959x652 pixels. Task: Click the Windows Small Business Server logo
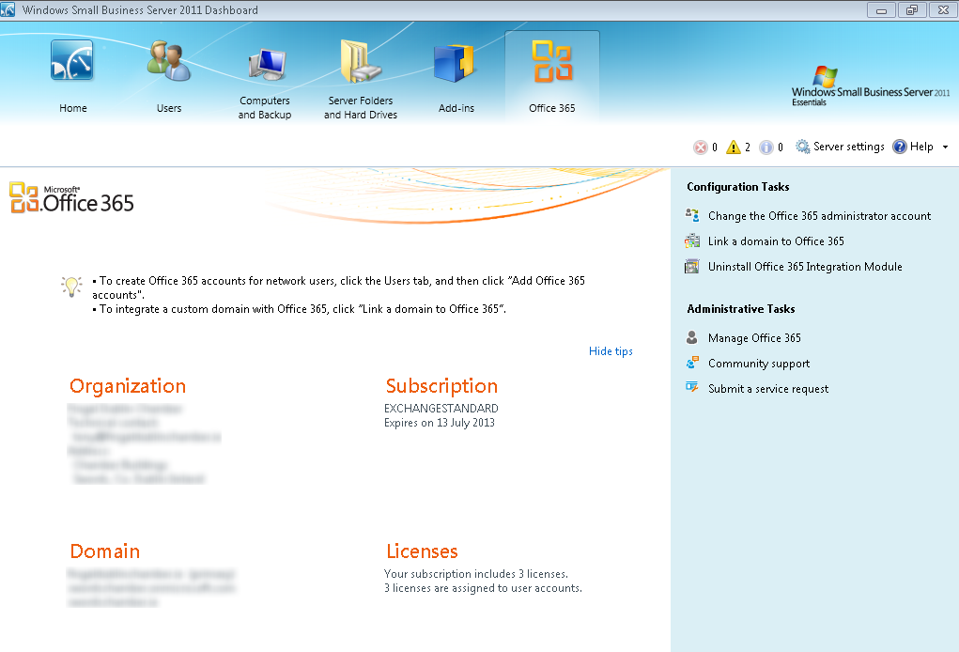871,86
